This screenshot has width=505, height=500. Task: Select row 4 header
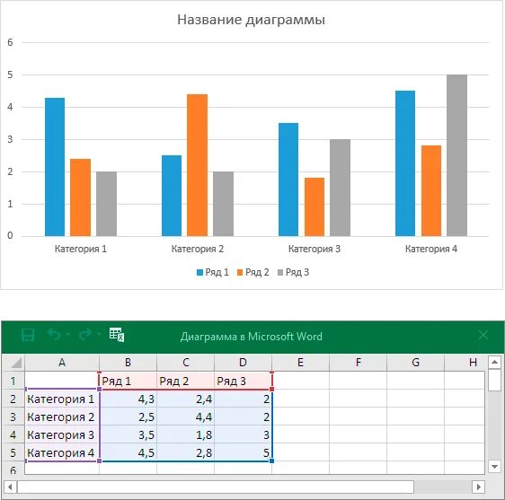[x=13, y=434]
